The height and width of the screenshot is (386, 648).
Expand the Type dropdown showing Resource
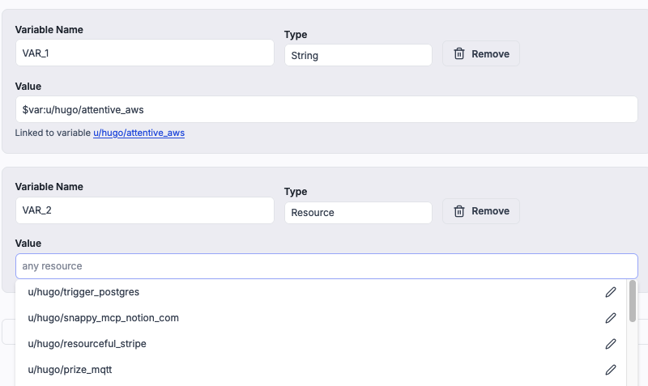[358, 213]
